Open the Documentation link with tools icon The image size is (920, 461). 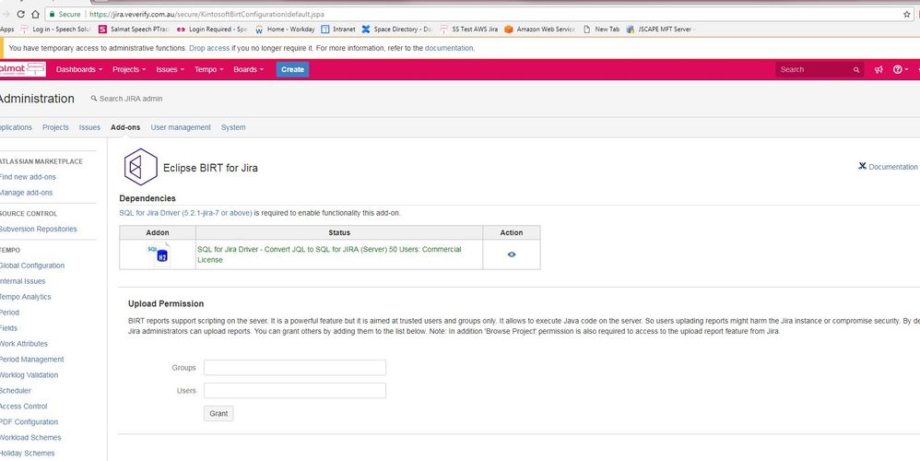click(x=888, y=167)
